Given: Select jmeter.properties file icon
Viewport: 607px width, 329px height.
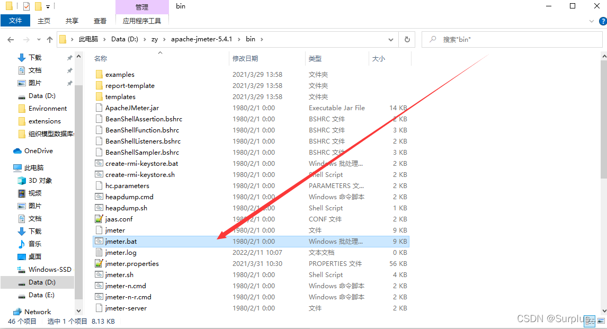Looking at the screenshot, I should point(99,264).
